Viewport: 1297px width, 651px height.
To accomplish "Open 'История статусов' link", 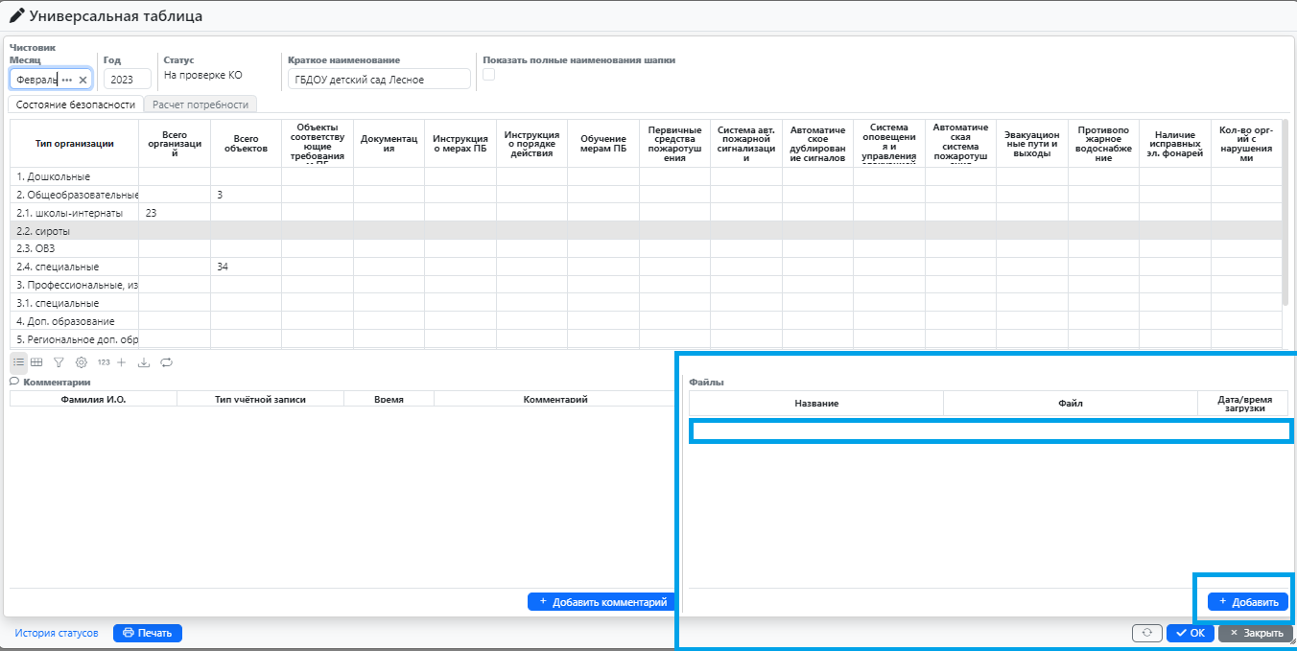I will coord(57,633).
